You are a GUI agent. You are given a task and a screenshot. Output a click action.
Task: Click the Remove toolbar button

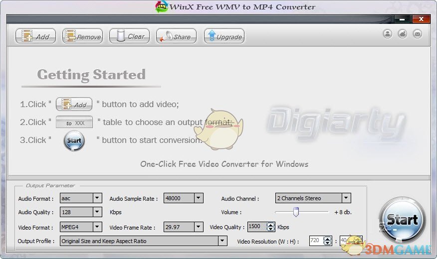coord(82,36)
